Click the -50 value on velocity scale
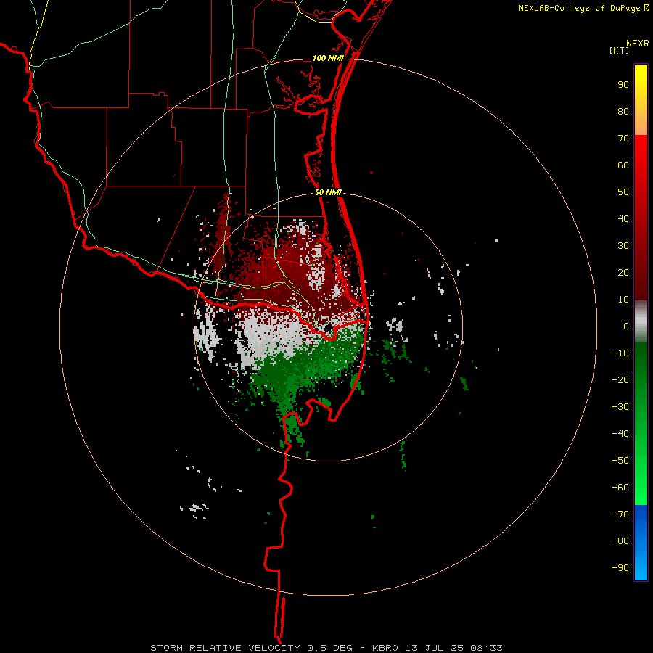The width and height of the screenshot is (653, 653). click(x=620, y=460)
